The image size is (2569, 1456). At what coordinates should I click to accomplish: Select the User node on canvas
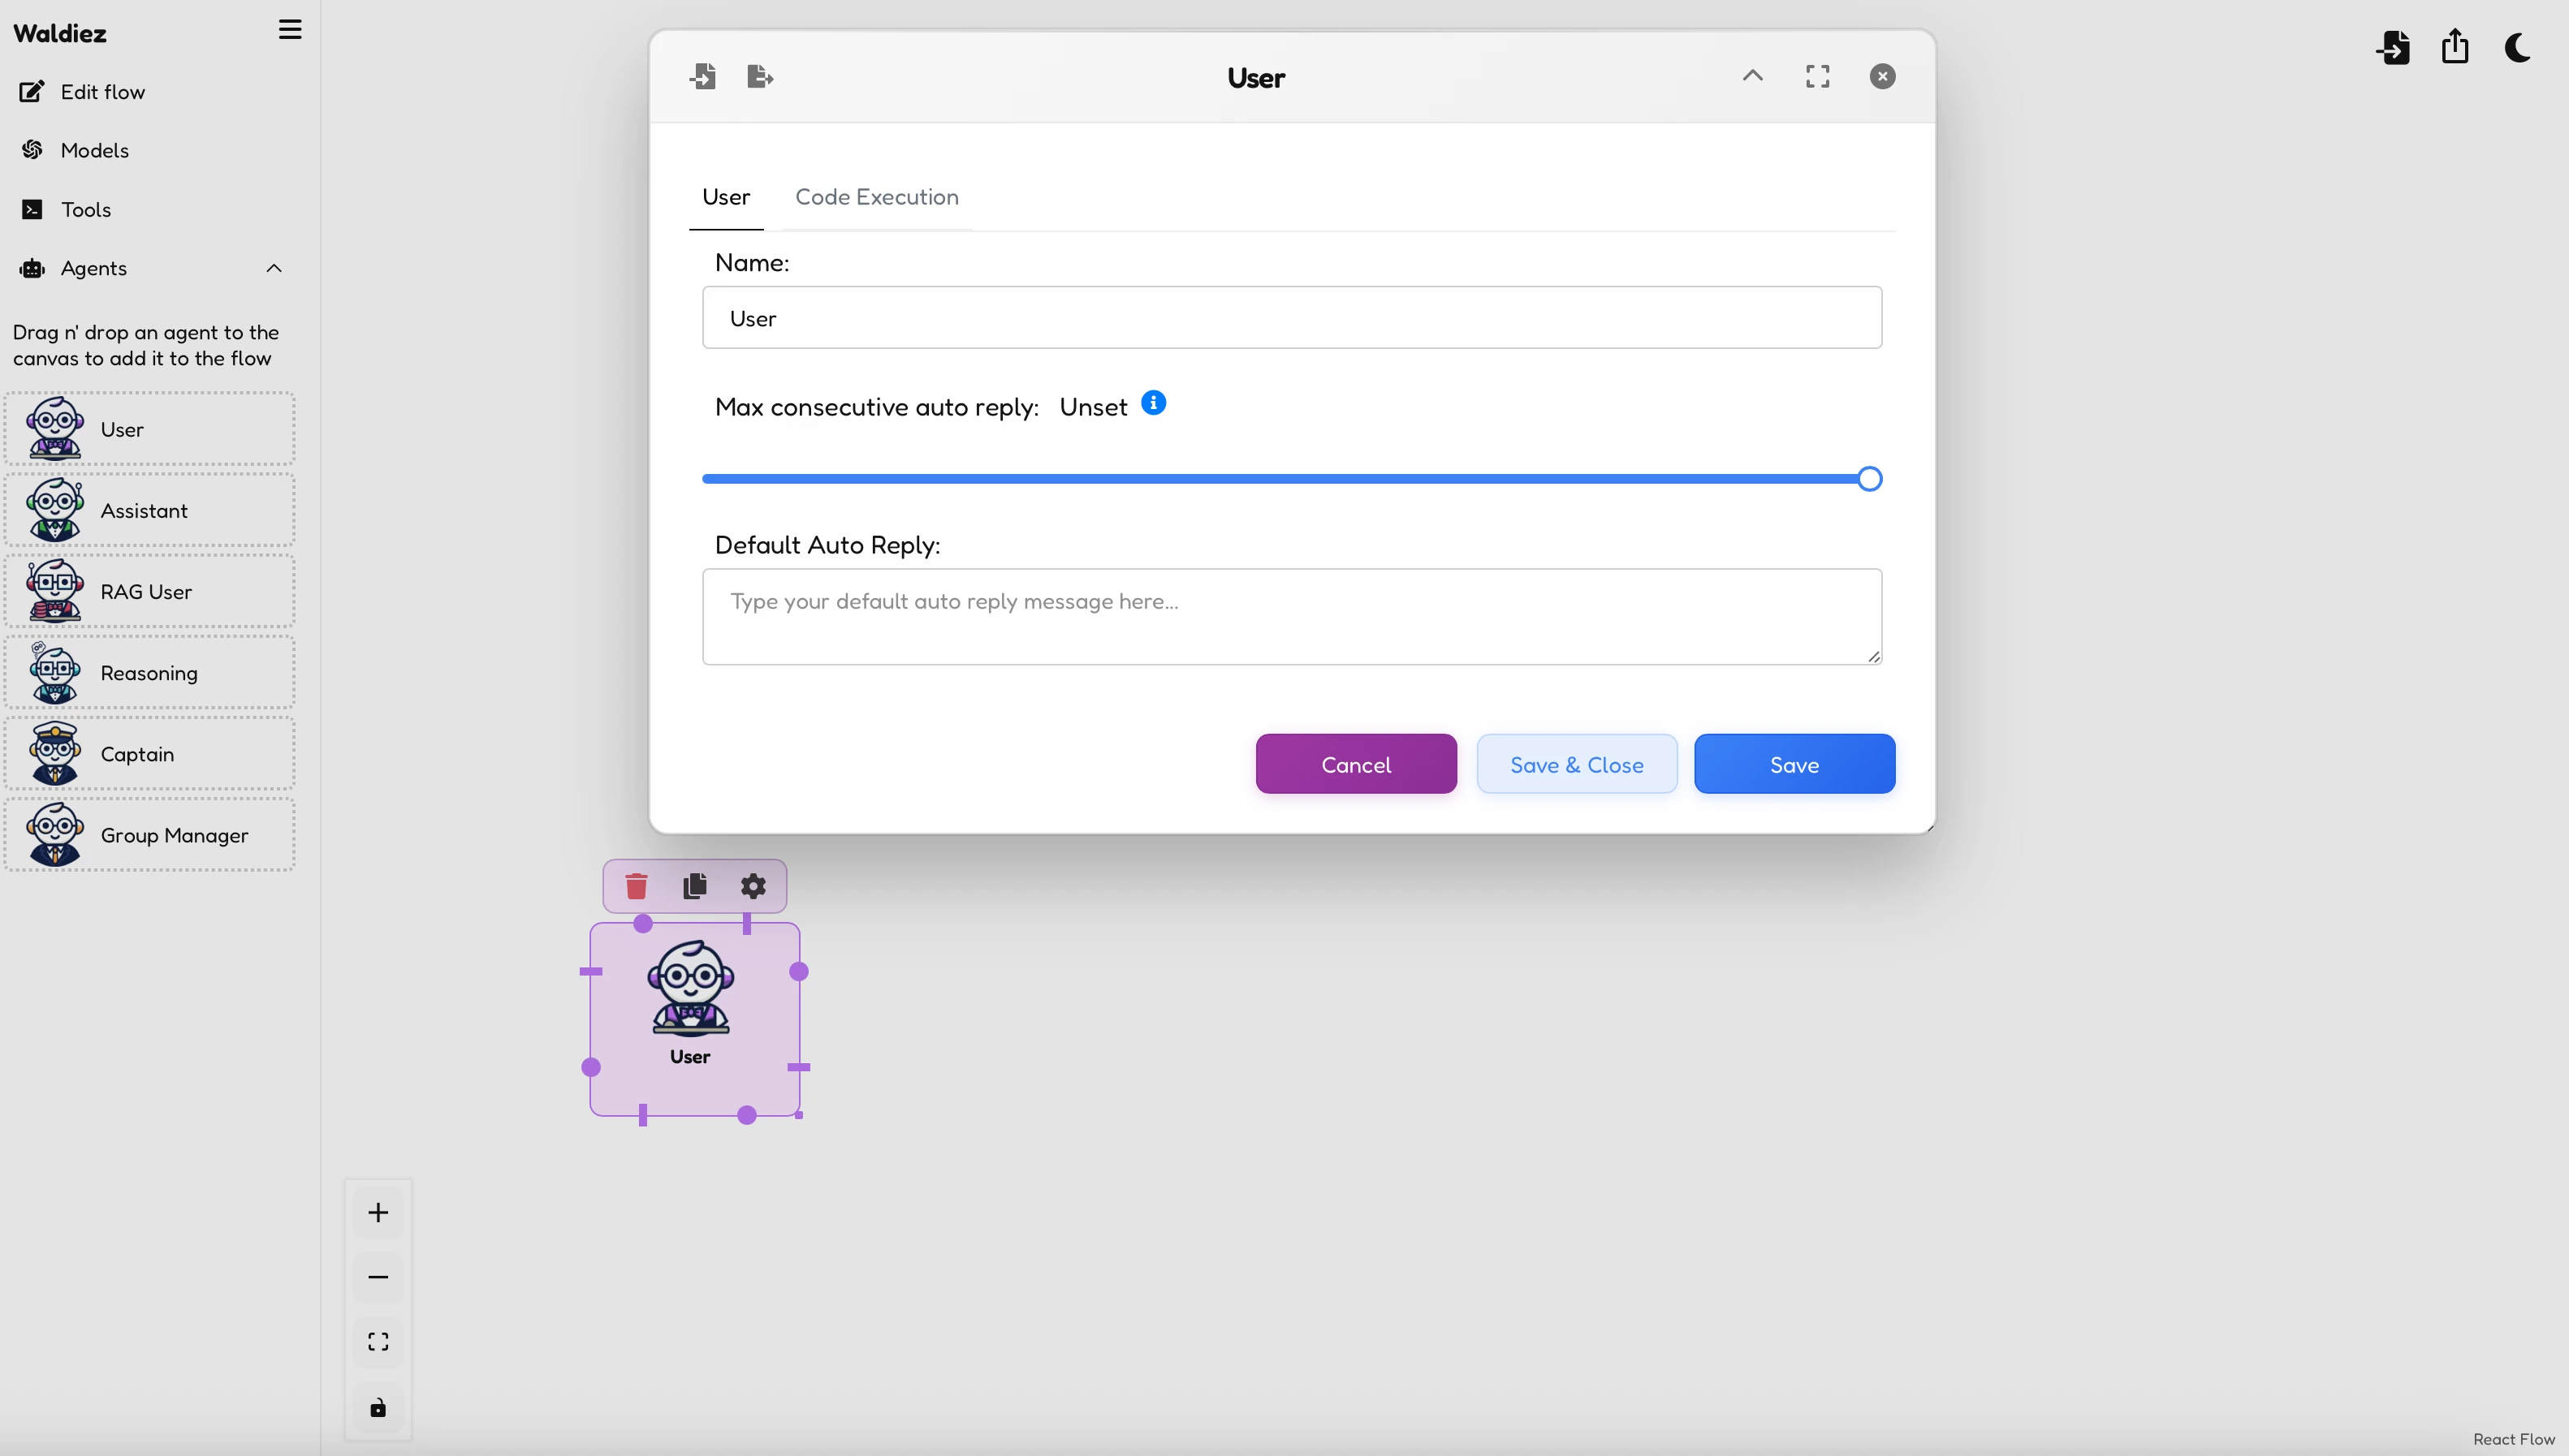click(694, 1019)
